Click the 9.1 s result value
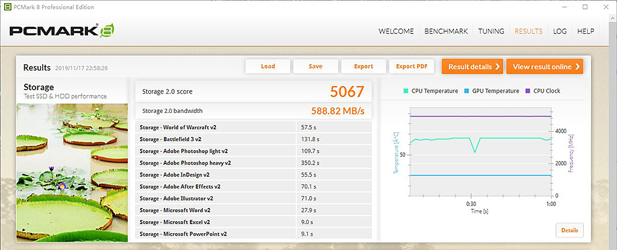Viewport: 617px width, 250px height. 307,234
